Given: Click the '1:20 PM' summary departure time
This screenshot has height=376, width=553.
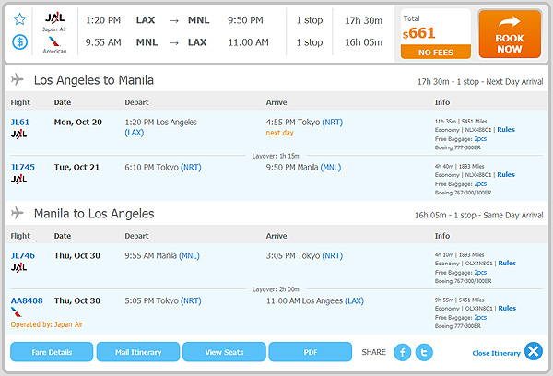Looking at the screenshot, I should pyautogui.click(x=103, y=20).
